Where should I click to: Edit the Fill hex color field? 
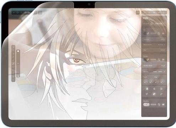pyautogui.click(x=153, y=33)
